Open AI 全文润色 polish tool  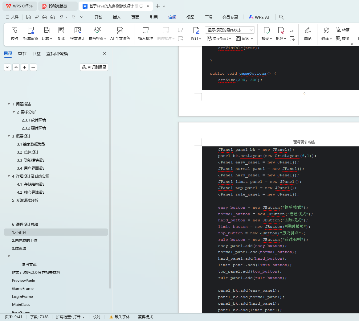coord(120,33)
